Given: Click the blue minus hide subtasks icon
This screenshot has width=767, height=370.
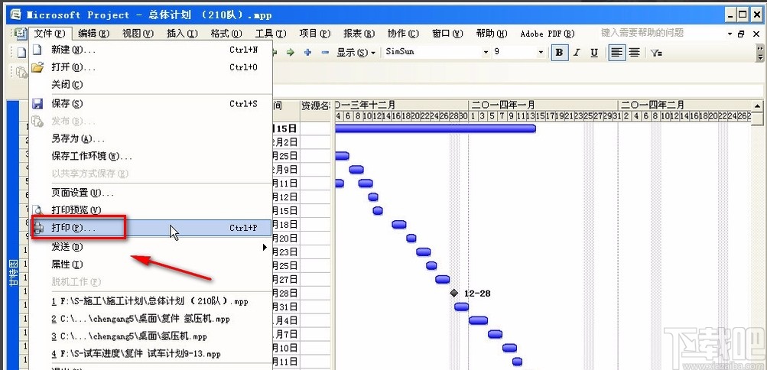Looking at the screenshot, I should (325, 52).
